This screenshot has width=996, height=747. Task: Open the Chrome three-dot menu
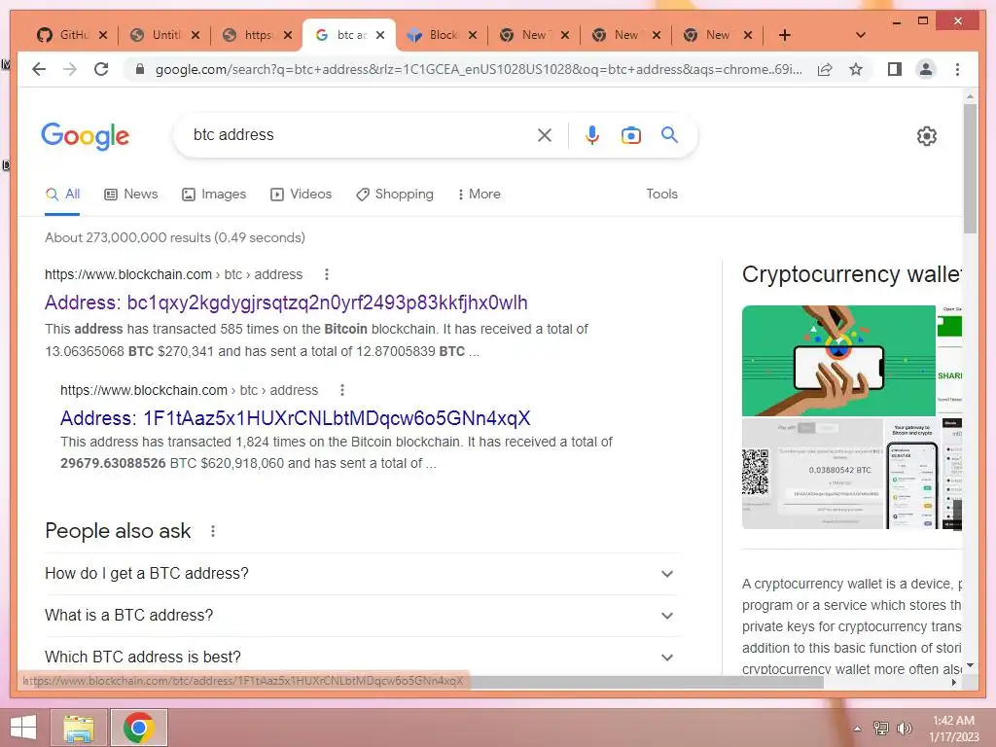tap(957, 69)
